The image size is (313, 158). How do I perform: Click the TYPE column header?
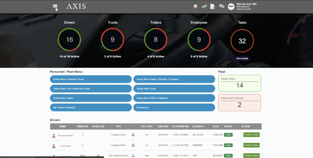pos(118,127)
